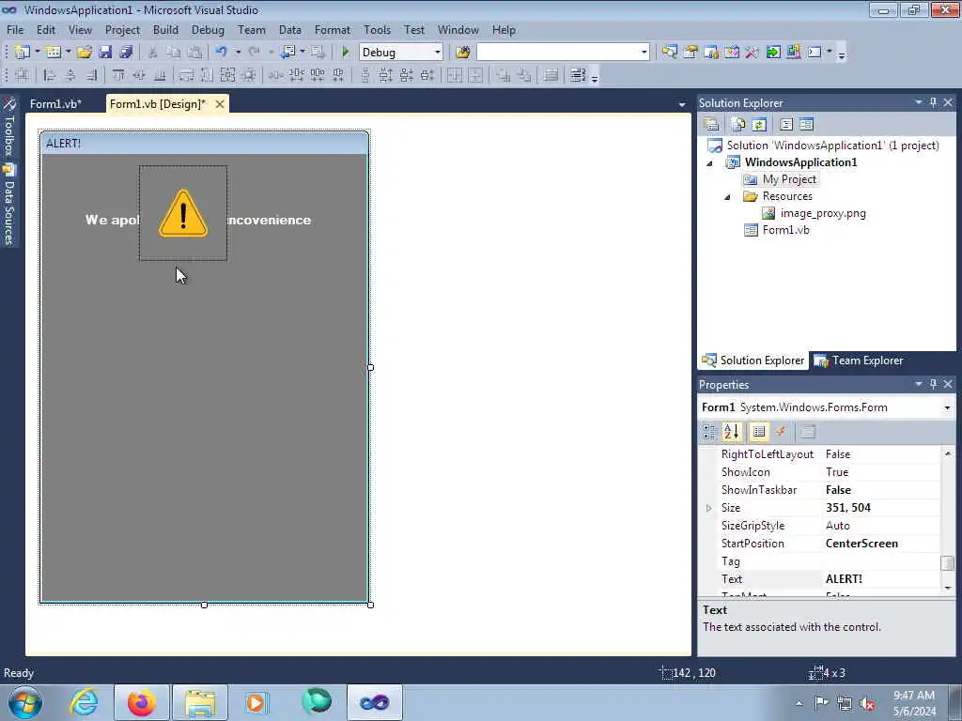Show Events lightning icon in Properties panel

coord(781,432)
